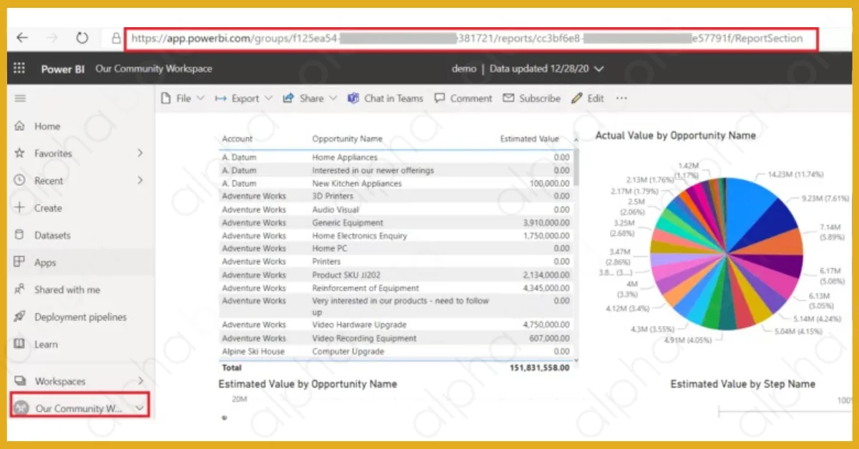Click Estimated Value by Step Name title
The image size is (859, 449).
pyautogui.click(x=742, y=384)
